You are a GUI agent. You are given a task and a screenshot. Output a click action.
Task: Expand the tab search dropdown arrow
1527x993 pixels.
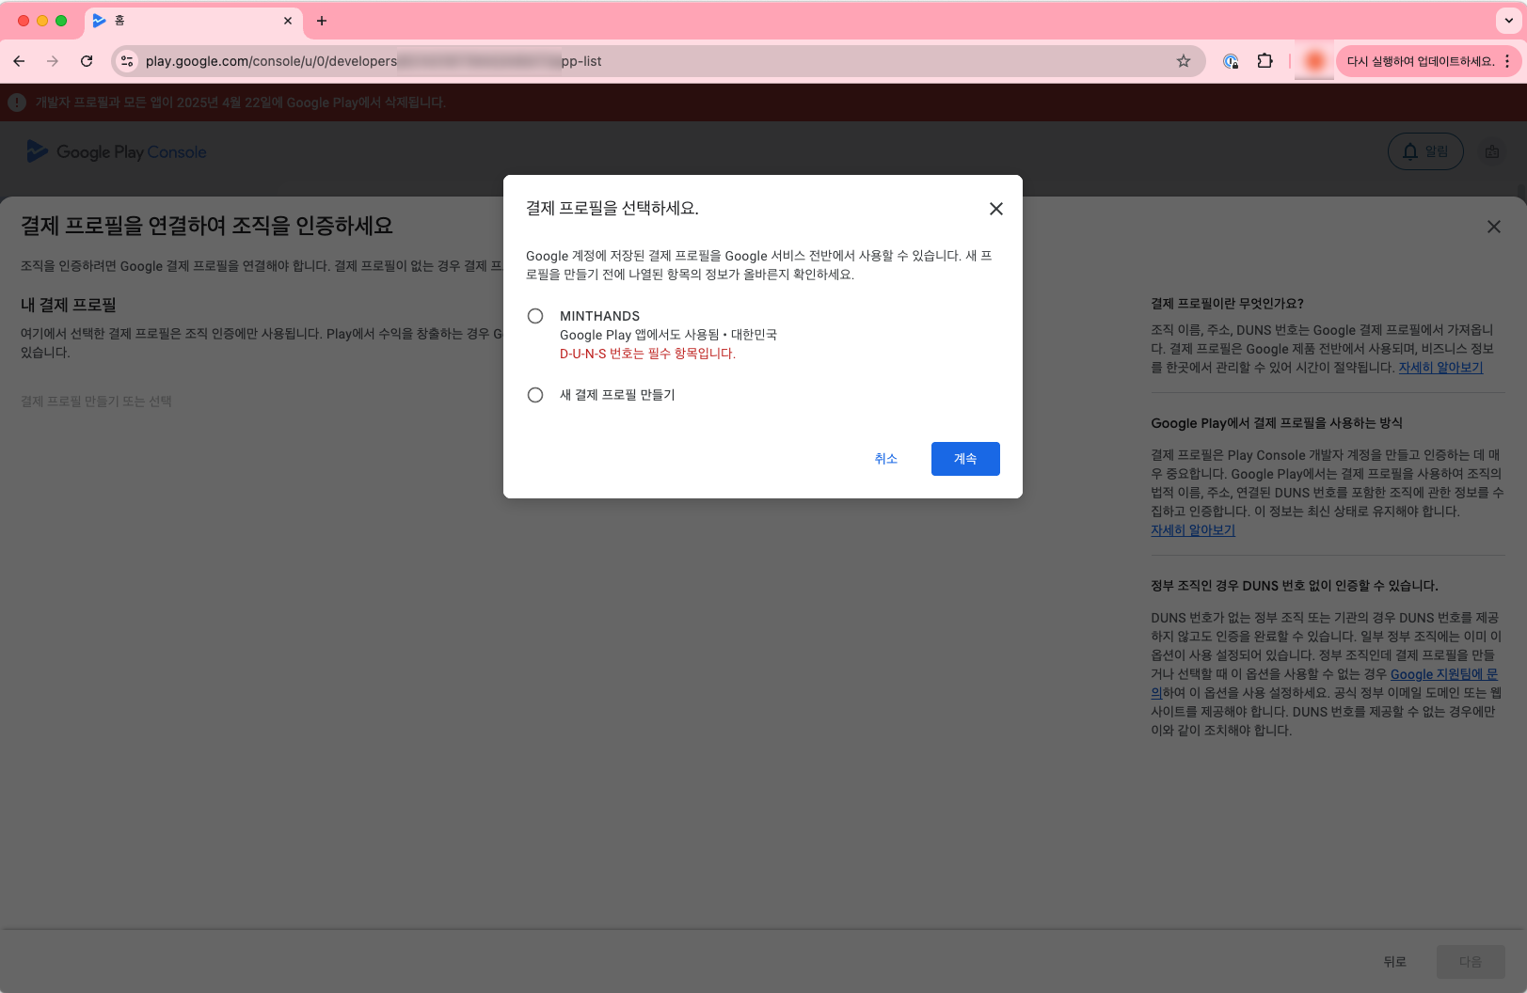tap(1509, 21)
